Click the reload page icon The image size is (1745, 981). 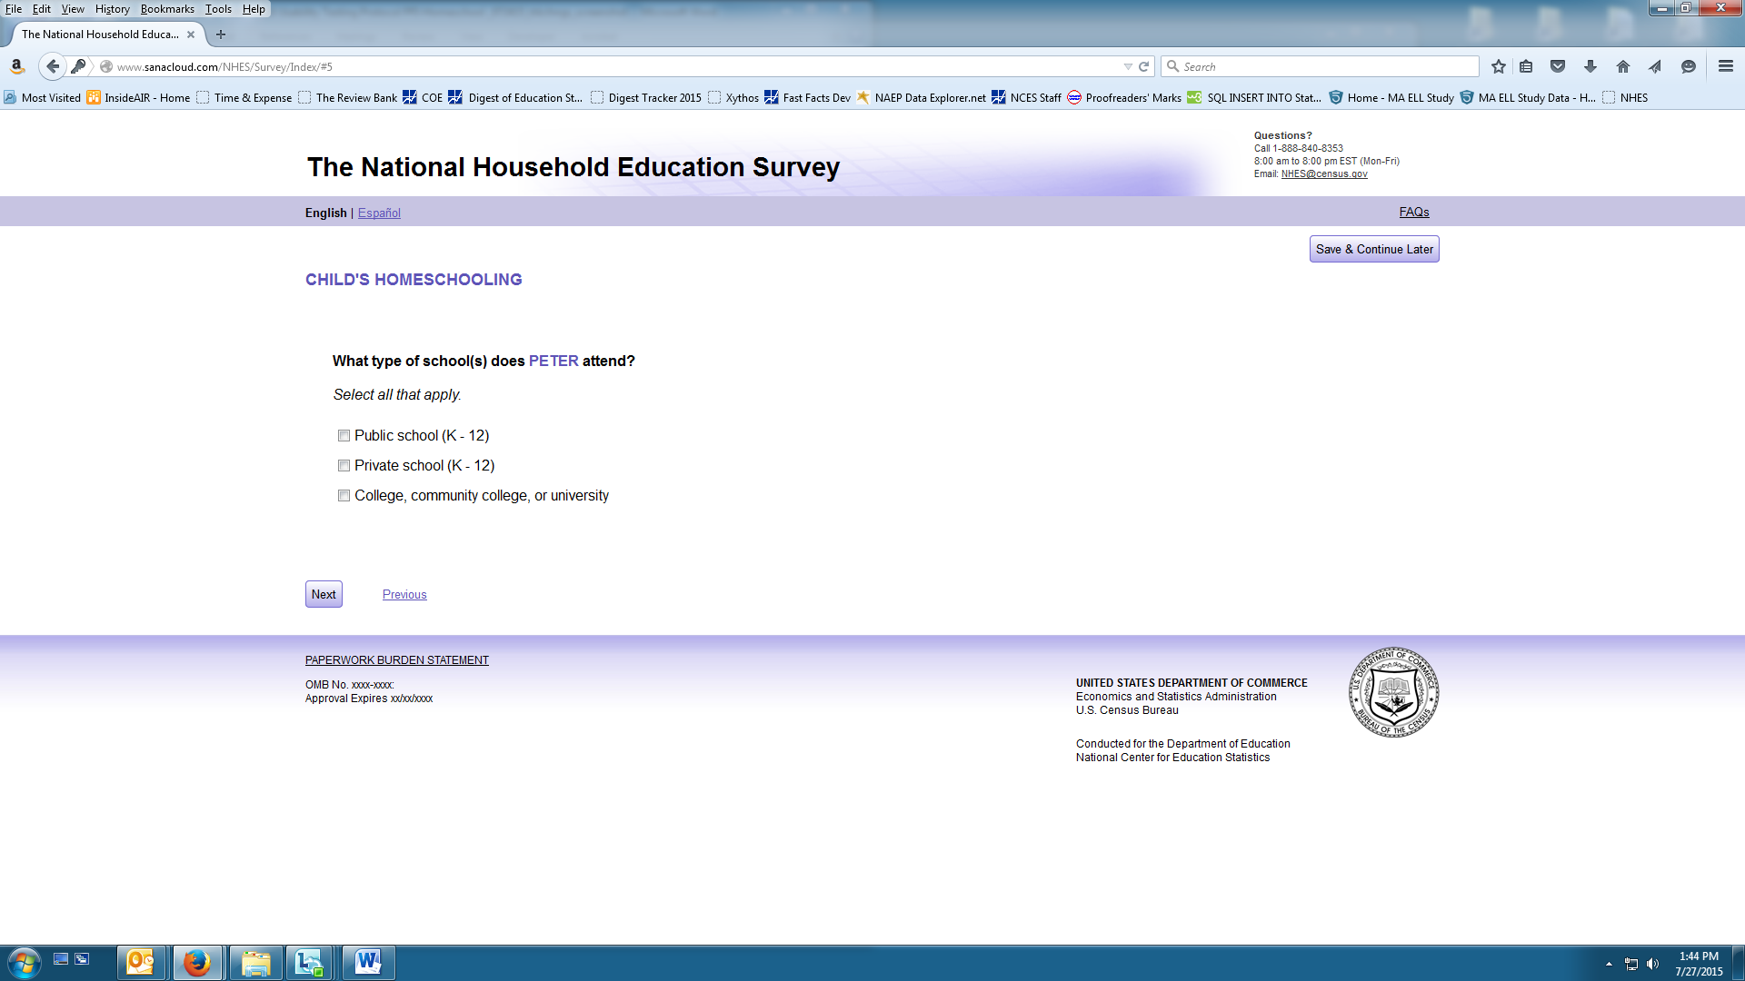coord(1144,66)
